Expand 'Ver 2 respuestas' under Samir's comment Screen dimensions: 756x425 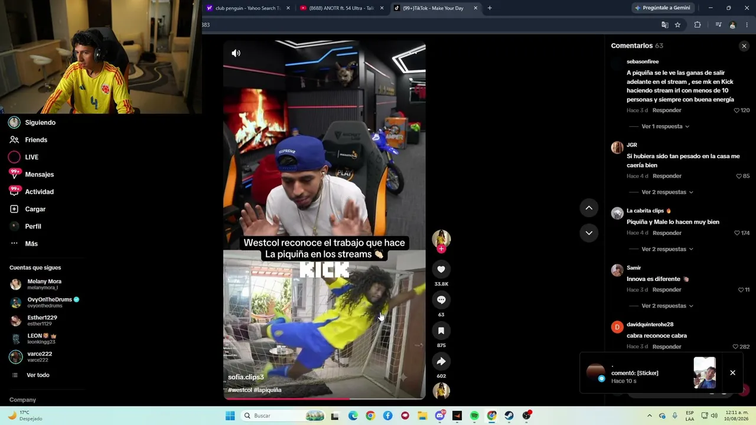667,306
